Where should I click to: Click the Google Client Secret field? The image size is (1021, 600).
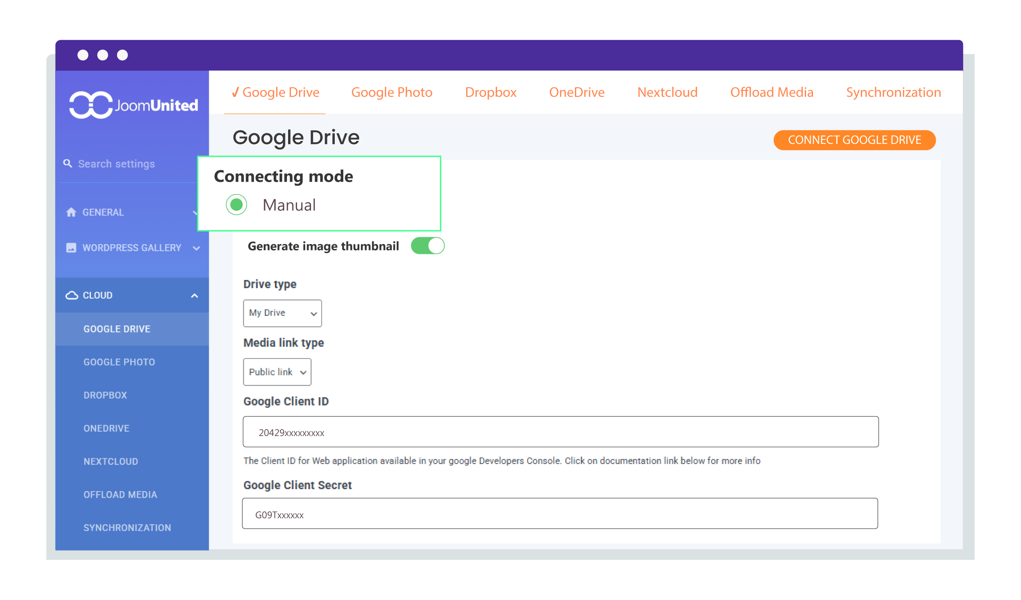click(560, 514)
